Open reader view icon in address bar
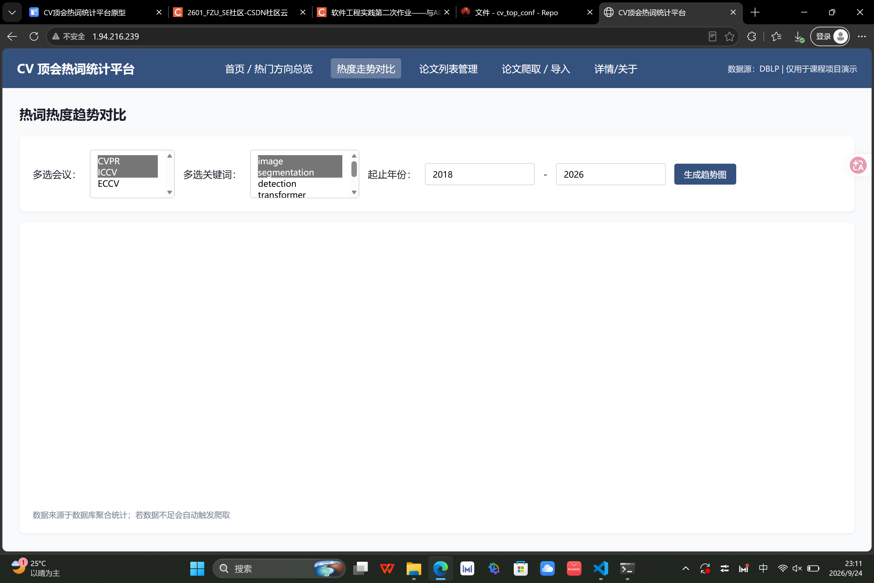Viewport: 874px width, 583px height. (712, 36)
